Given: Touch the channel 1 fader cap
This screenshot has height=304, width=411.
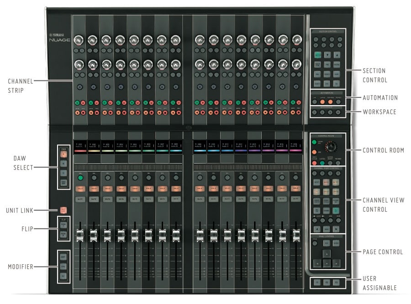Looking at the screenshot, I should 80,235.
